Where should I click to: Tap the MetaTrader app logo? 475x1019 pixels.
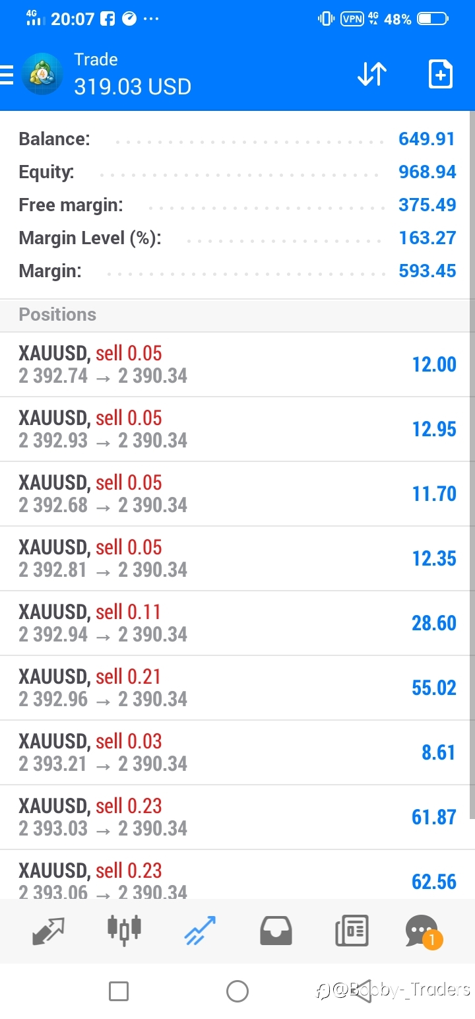coord(42,74)
